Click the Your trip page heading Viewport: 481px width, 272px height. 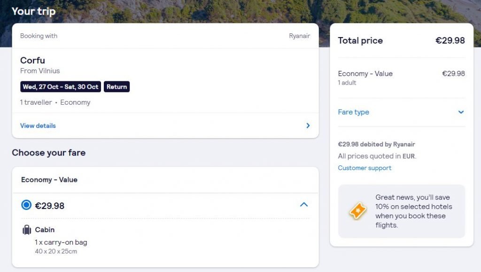tap(34, 11)
